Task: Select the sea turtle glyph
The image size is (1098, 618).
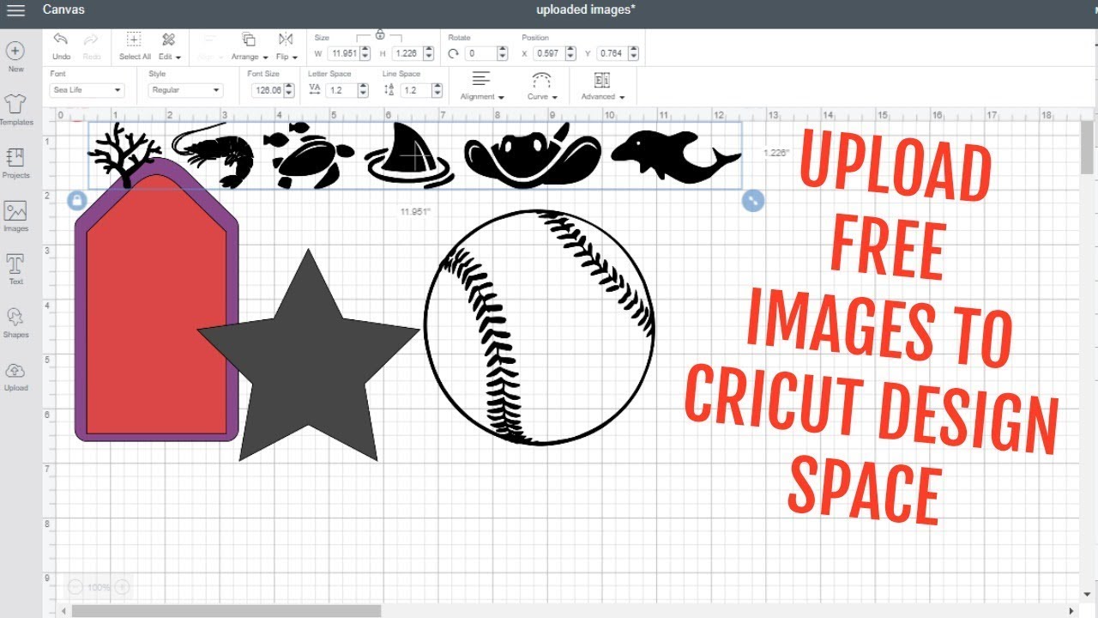Action: (x=309, y=155)
